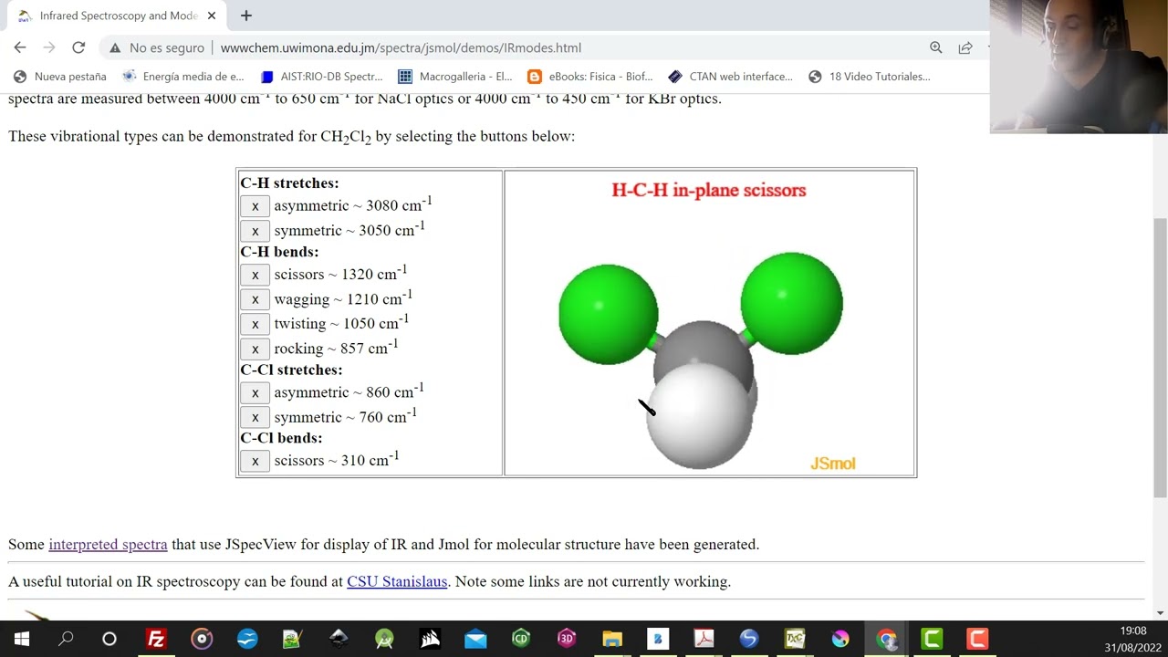Screen dimensions: 1168x657
Task: Open the CSU Stanislaus tutorial link
Action: coord(397,581)
